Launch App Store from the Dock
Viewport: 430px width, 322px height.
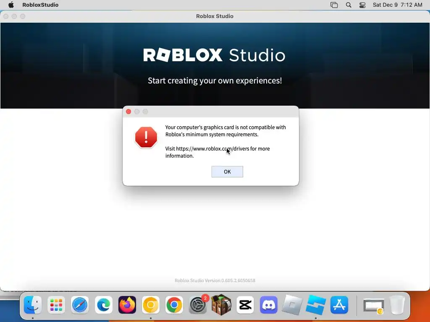[x=339, y=305]
